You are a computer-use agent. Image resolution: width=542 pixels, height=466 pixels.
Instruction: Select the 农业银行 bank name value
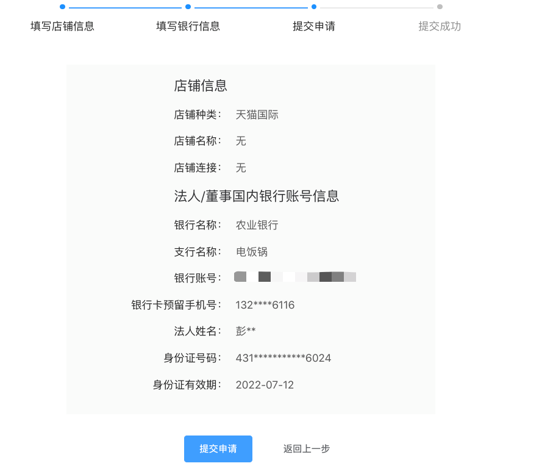[257, 225]
